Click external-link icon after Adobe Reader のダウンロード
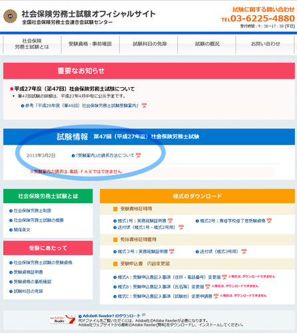297x333 pixels. coord(144,315)
